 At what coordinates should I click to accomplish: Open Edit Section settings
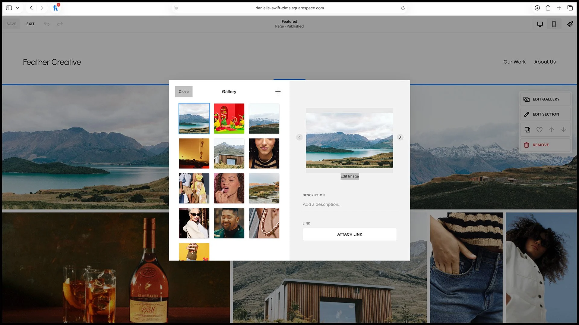[x=546, y=114]
